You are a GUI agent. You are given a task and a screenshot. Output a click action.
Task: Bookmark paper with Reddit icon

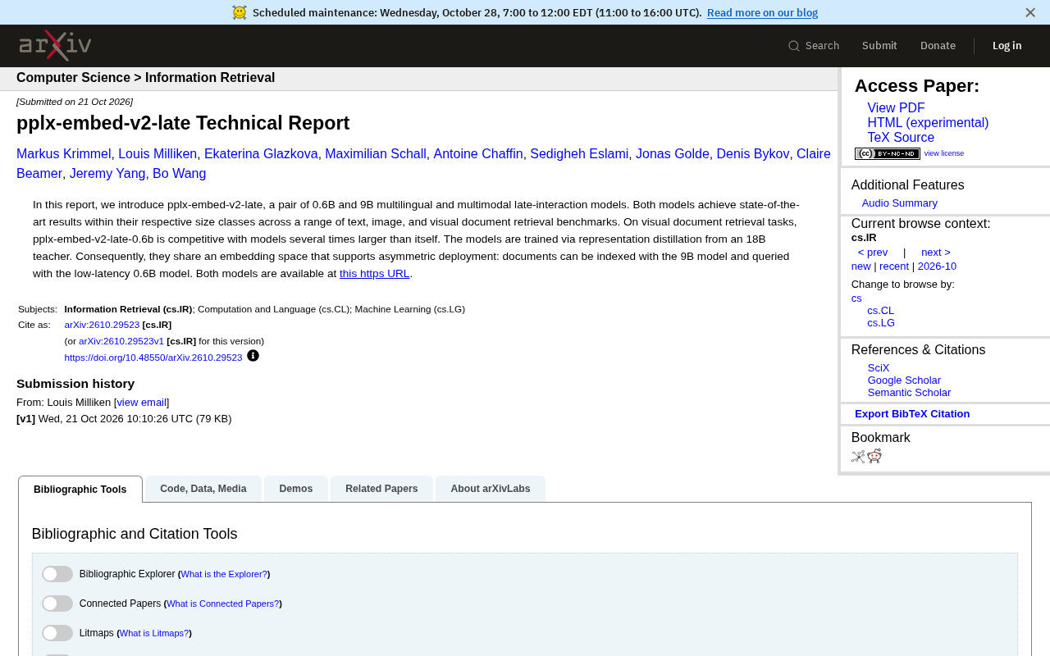874,456
